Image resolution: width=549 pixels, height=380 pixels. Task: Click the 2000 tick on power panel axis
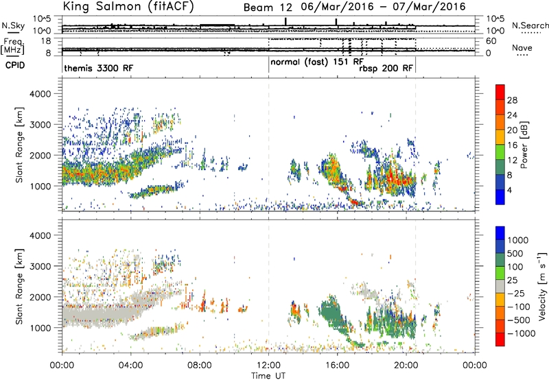pyautogui.click(x=40, y=155)
